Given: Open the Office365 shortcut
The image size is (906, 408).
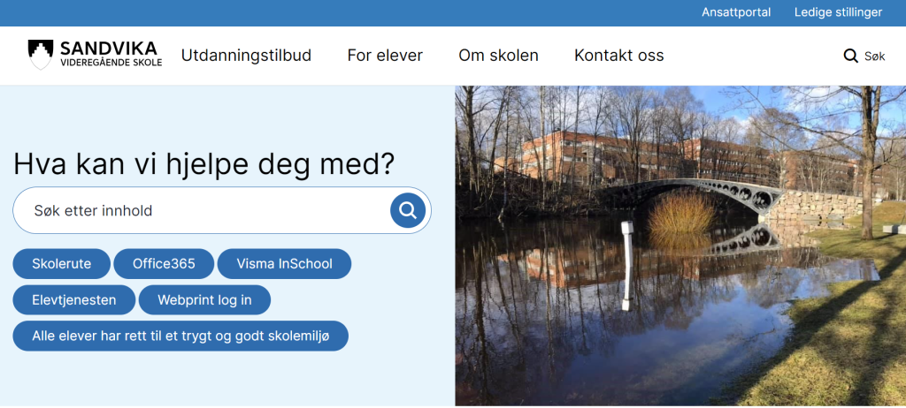Looking at the screenshot, I should click(164, 263).
